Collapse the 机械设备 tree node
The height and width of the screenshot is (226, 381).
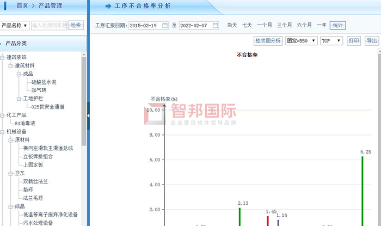(x=2, y=132)
